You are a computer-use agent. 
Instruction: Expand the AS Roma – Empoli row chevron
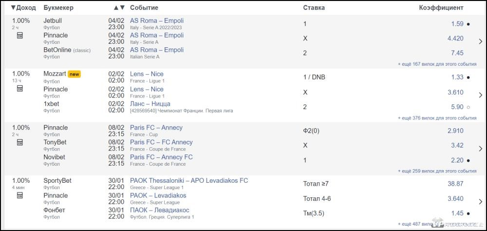[x=481, y=41]
